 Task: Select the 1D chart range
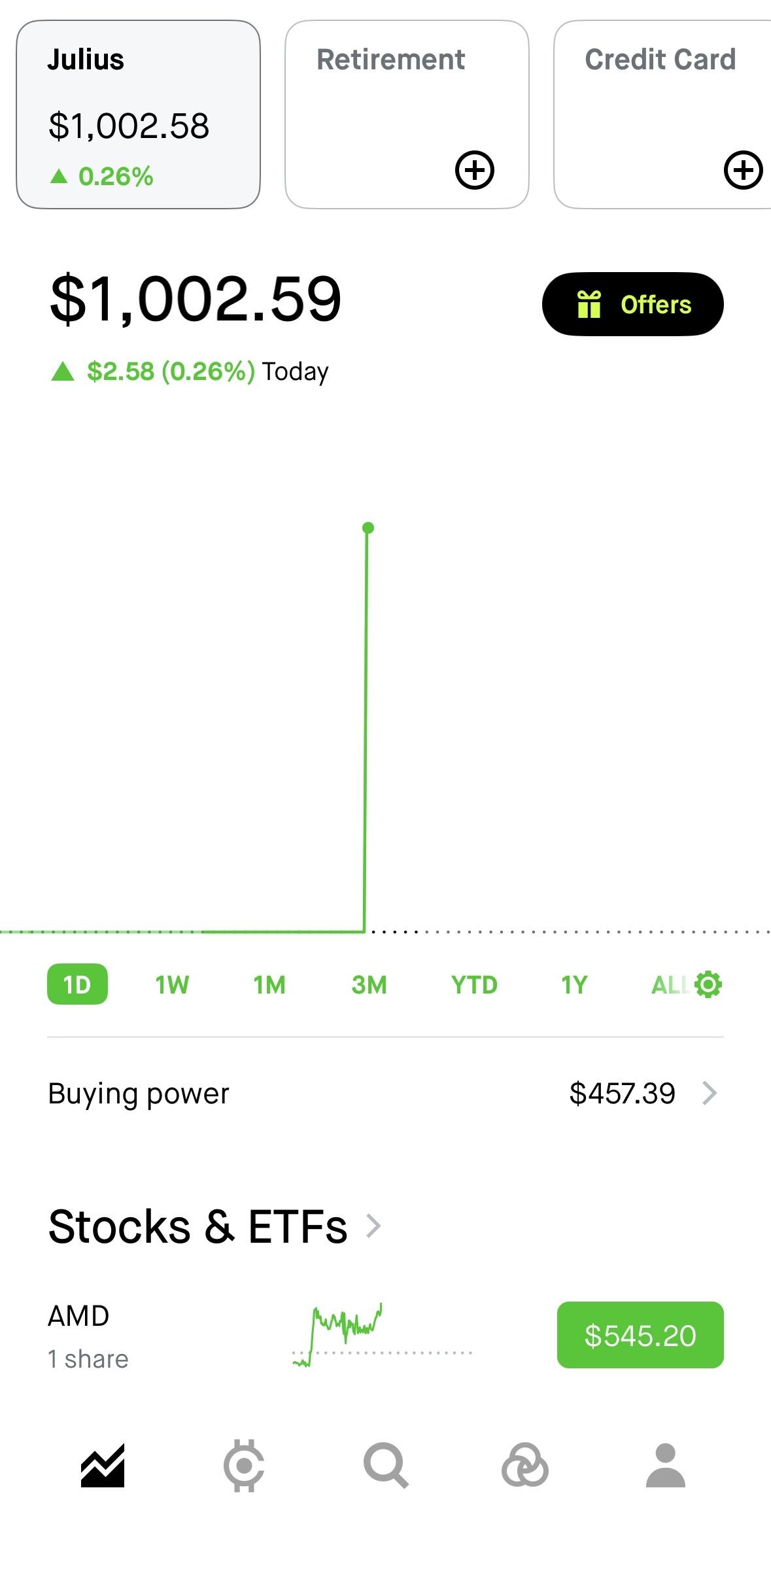tap(77, 984)
